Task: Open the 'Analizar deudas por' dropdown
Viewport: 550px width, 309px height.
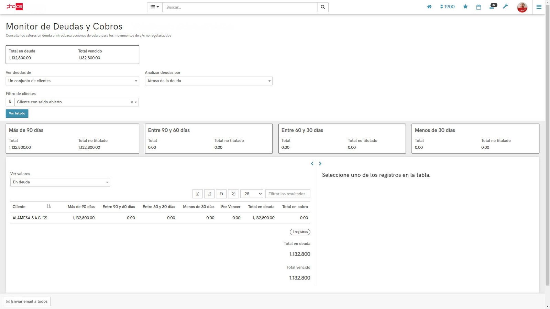Action: pos(209,81)
